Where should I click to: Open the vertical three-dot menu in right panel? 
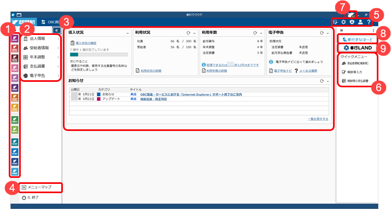[x=374, y=31]
